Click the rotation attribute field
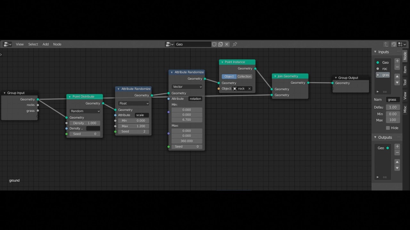The width and height of the screenshot is (410, 230). (195, 99)
